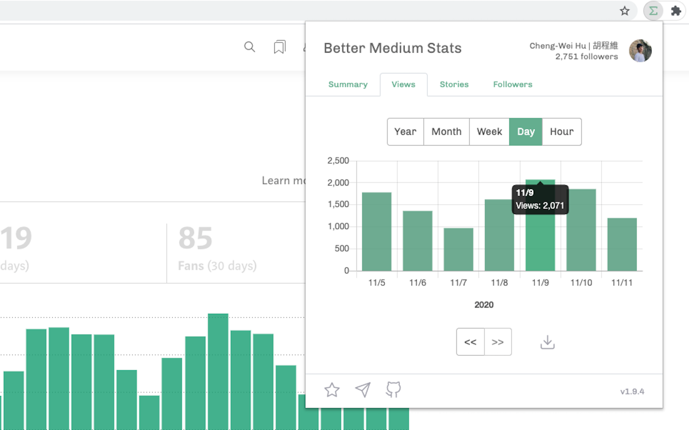Click the 85 fans count
This screenshot has width=689, height=430.
tap(195, 238)
